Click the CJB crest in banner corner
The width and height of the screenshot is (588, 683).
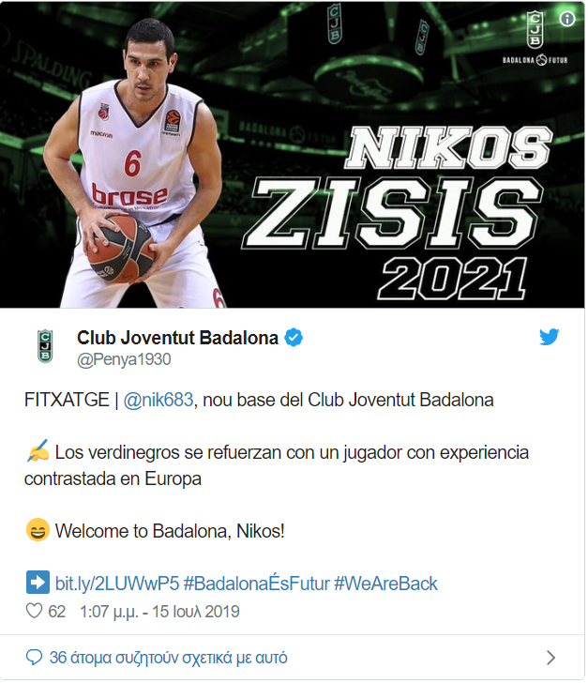(x=535, y=30)
